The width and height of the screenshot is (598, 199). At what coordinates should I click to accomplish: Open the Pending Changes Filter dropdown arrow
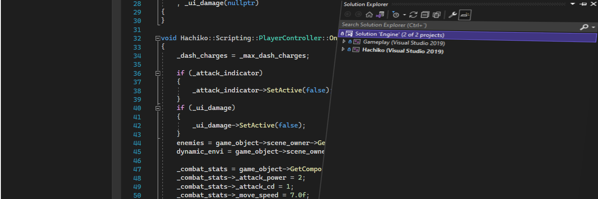404,15
